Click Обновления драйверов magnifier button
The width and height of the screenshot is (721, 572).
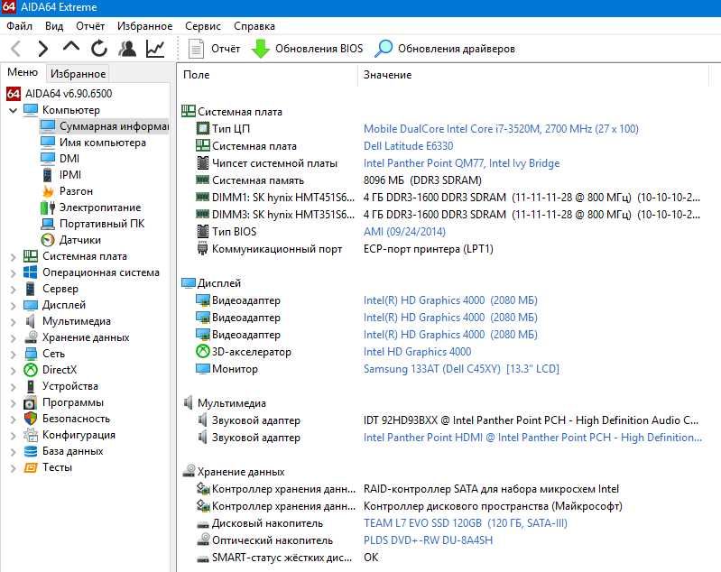click(445, 49)
